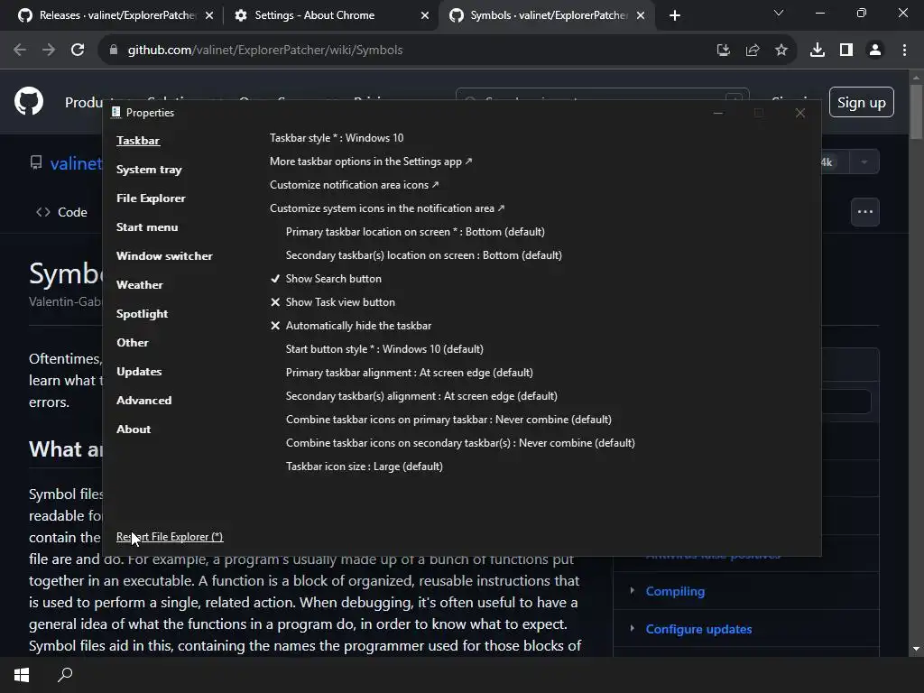Click the GitHub logo
This screenshot has height=693, width=924.
click(29, 101)
